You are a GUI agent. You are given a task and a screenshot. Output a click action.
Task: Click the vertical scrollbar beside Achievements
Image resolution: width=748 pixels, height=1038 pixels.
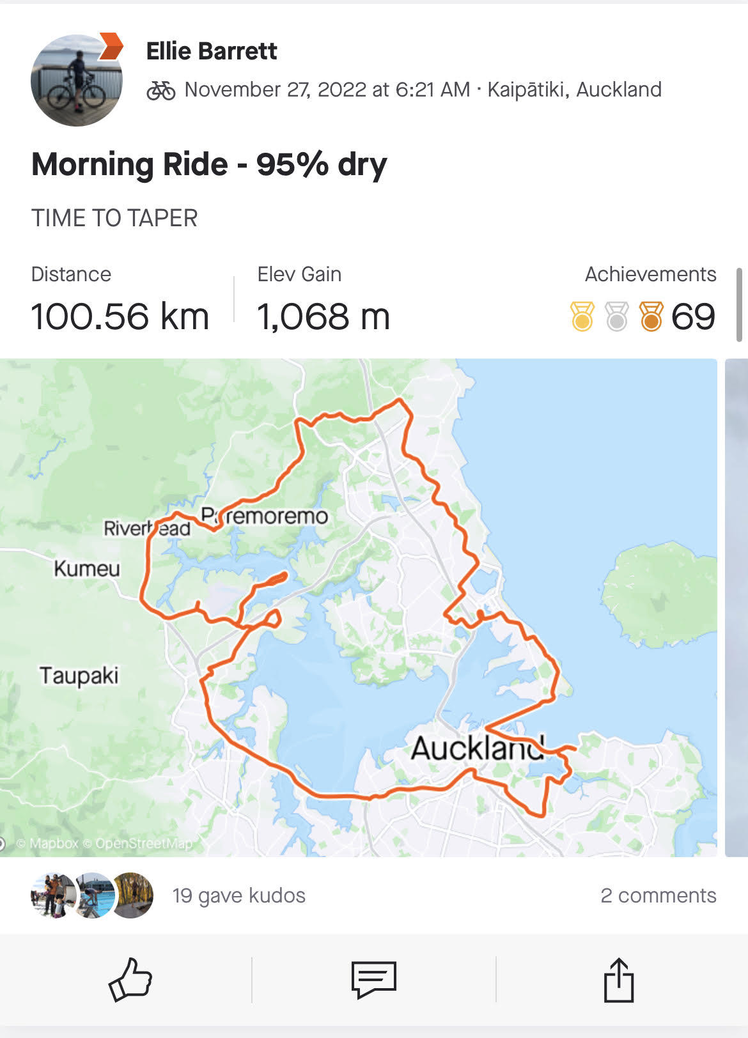(x=739, y=305)
